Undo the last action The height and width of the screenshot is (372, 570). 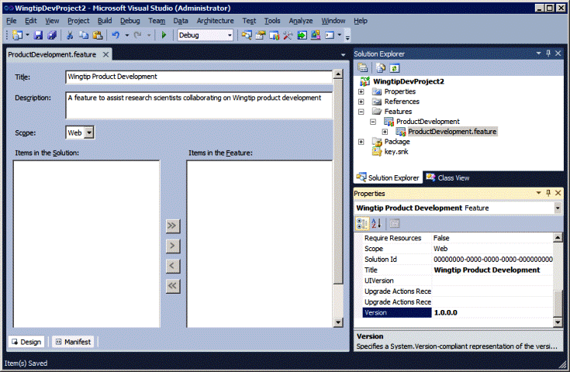[x=116, y=35]
